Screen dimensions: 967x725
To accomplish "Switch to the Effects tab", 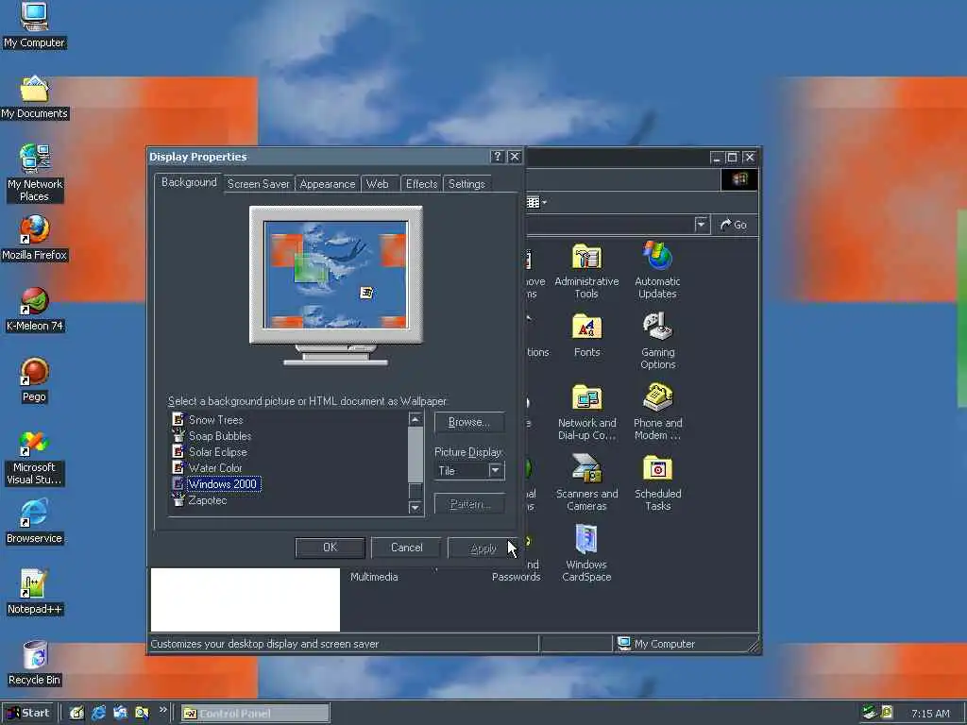I will (x=422, y=184).
